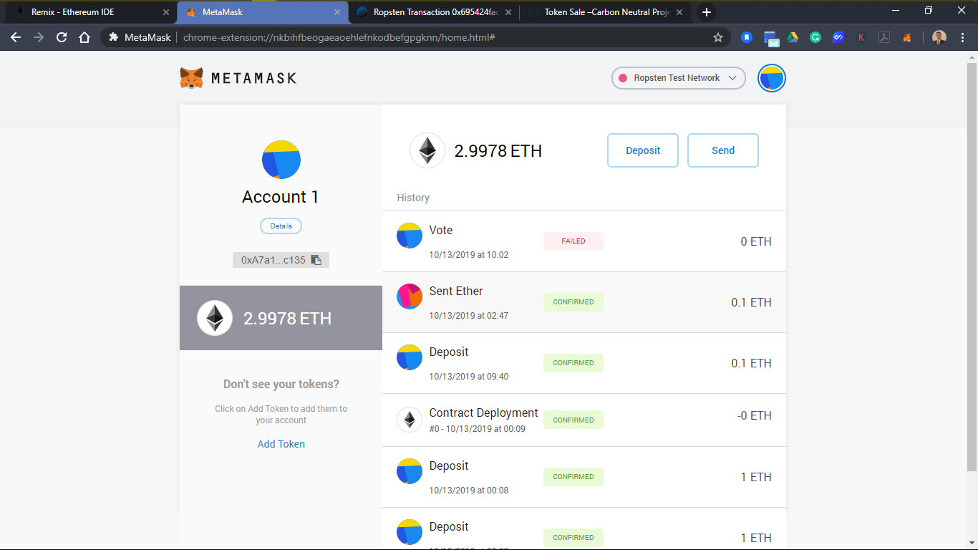
Task: Switch to the Ropsten Transaction tab
Action: tap(433, 12)
